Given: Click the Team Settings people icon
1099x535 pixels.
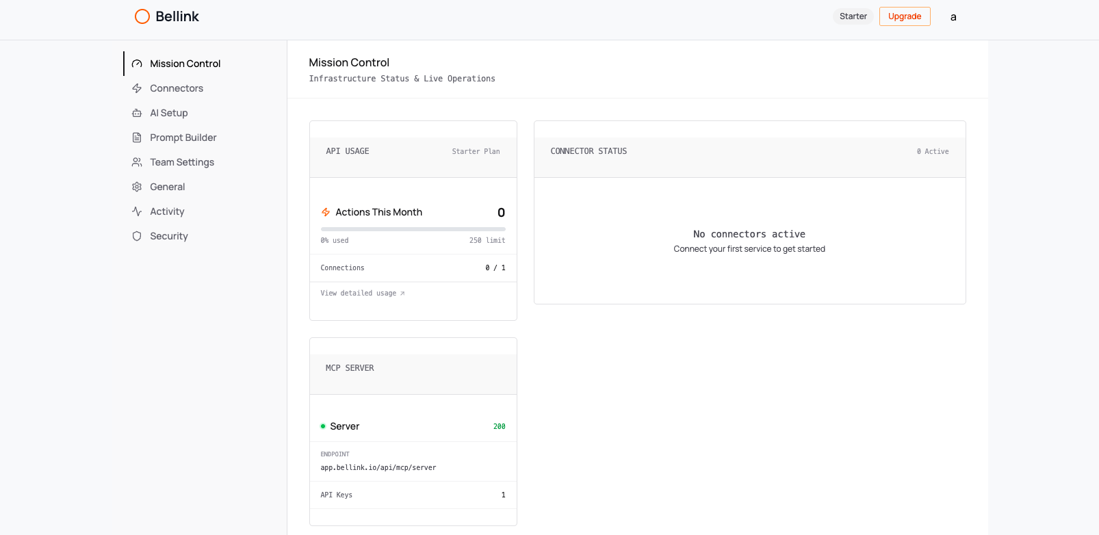Looking at the screenshot, I should pyautogui.click(x=137, y=162).
